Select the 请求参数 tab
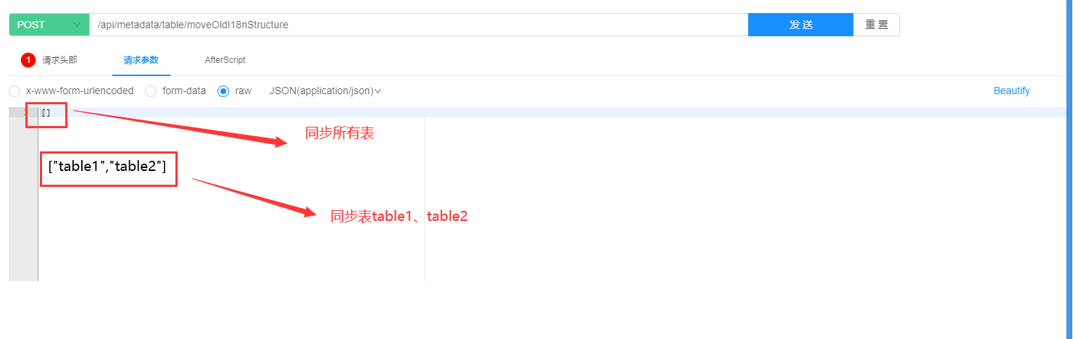The height and width of the screenshot is (339, 1073). (x=141, y=60)
